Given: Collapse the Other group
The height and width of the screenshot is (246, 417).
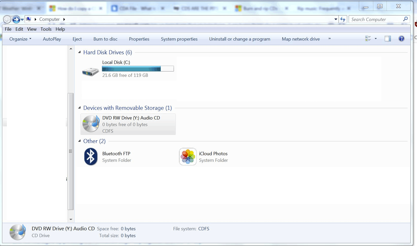Looking at the screenshot, I should click(x=79, y=141).
